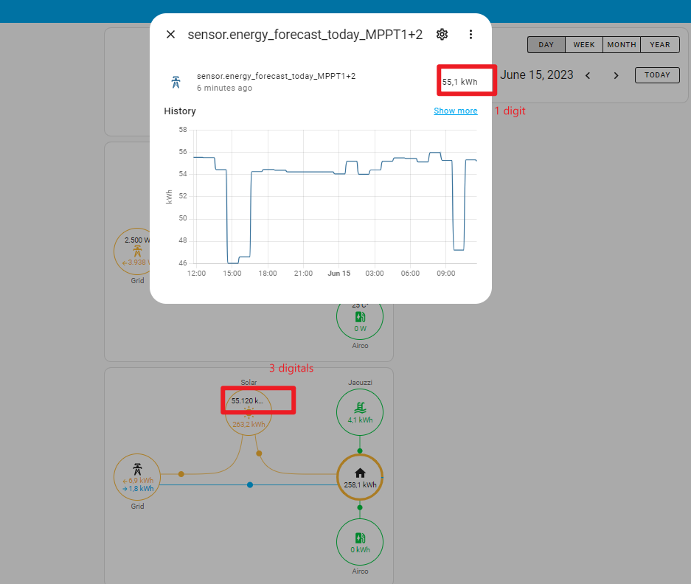This screenshot has height=584, width=691.
Task: Switch to the YEAR tab
Action: click(x=659, y=44)
